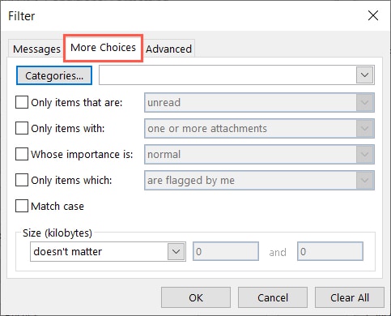Open the 'one or more attachments' dropdown
This screenshot has height=316, width=391.
(x=259, y=128)
